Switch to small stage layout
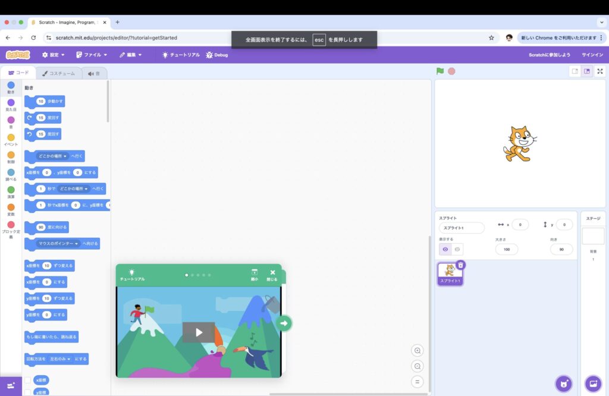609x396 pixels. [575, 71]
